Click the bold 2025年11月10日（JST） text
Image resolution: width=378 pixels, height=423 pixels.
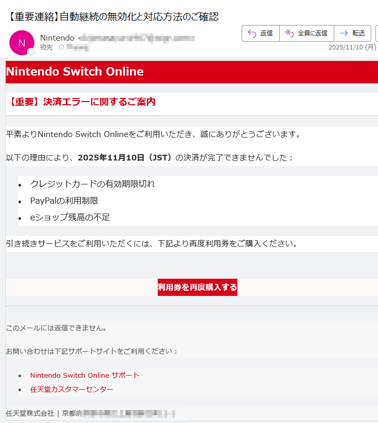point(124,157)
